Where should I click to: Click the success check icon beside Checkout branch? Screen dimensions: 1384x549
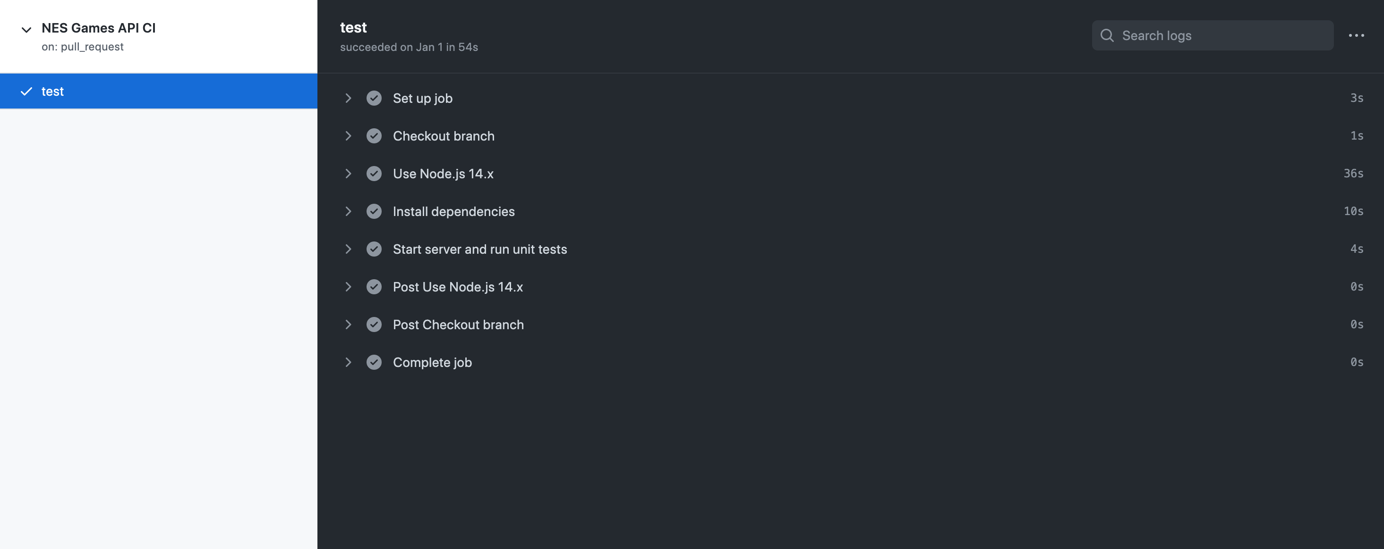[x=374, y=136]
